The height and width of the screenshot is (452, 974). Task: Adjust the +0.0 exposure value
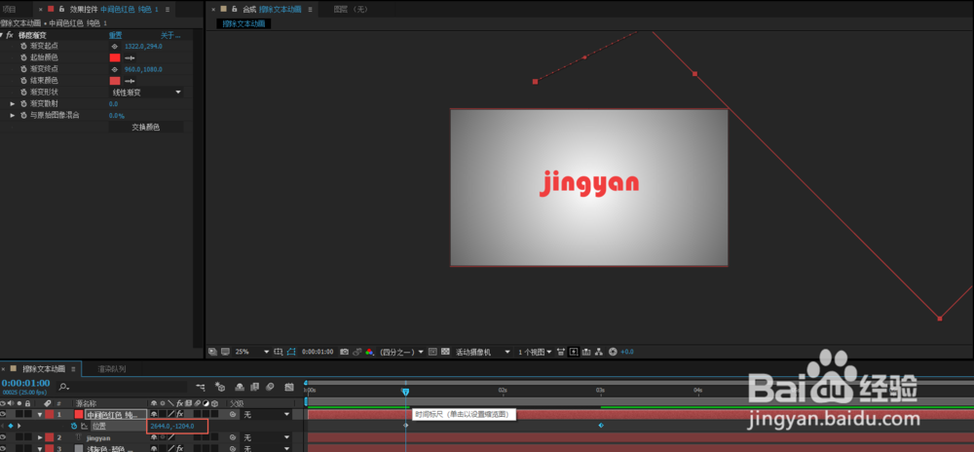626,352
